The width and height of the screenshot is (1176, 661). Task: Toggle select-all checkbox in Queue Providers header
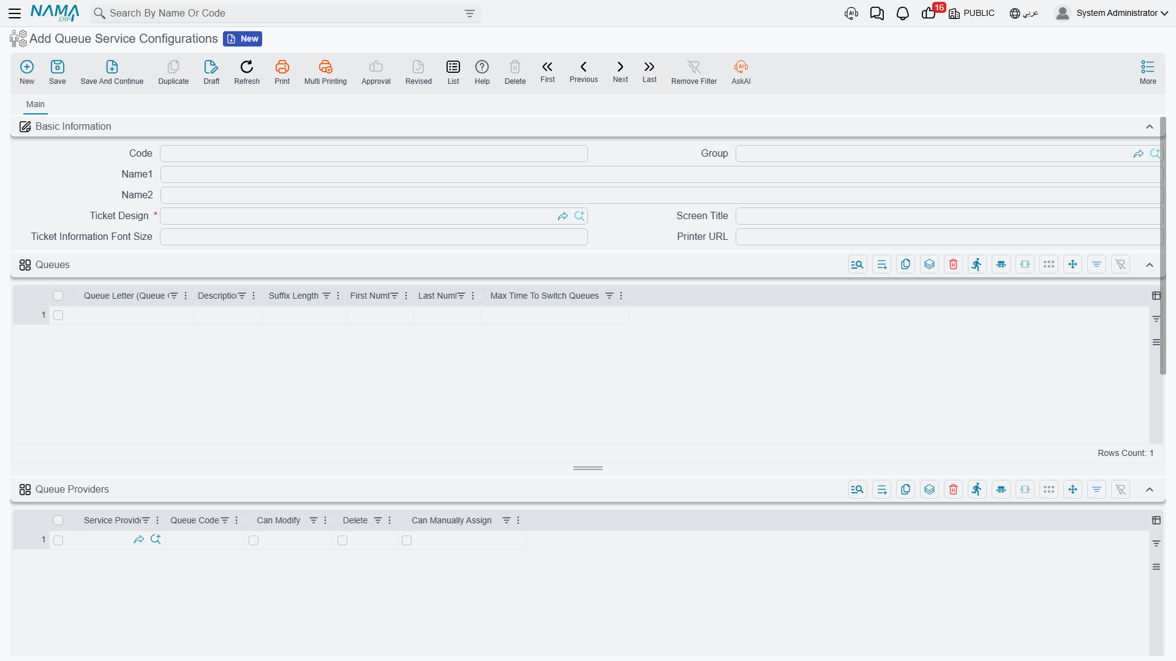coord(58,520)
